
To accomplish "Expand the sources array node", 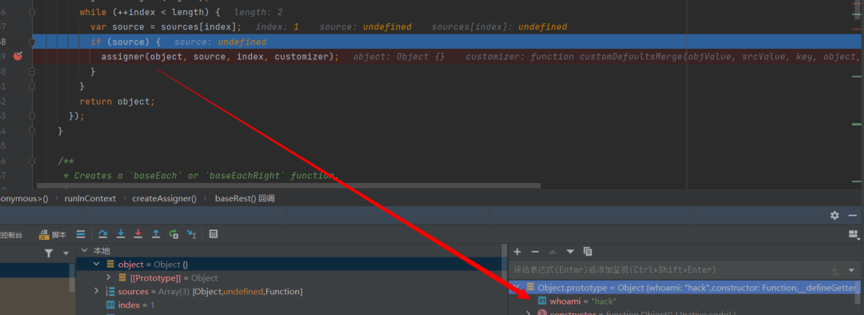I will tap(97, 291).
